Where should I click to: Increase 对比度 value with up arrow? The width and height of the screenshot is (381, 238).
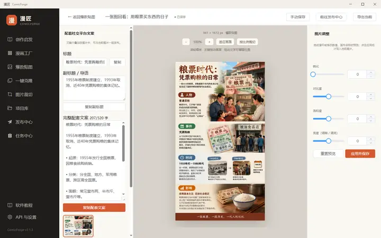(371, 95)
